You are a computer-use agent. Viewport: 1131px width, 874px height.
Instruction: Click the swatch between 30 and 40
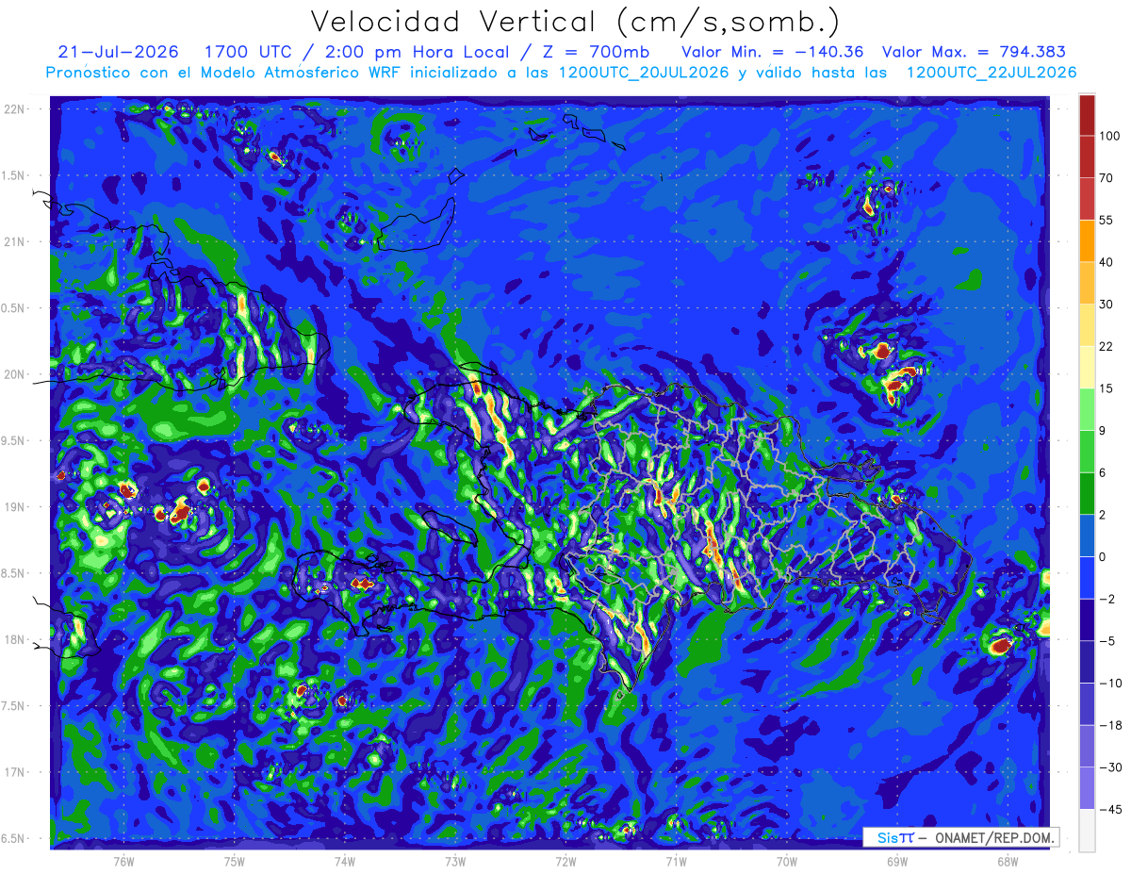coord(1087,283)
